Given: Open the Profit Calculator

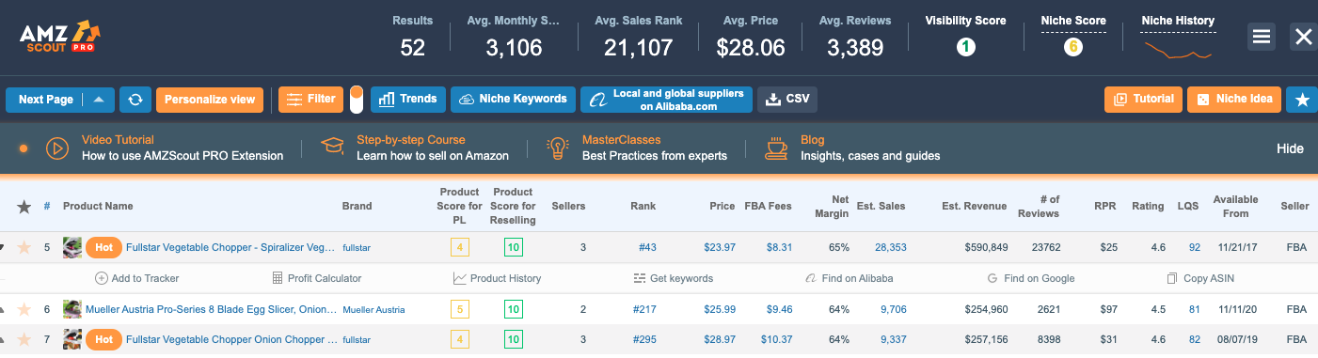Looking at the screenshot, I should (x=317, y=278).
